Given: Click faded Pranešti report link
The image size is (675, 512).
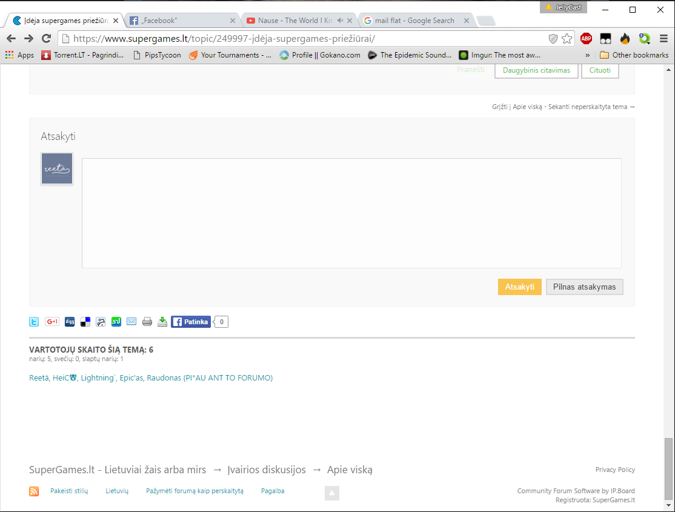Looking at the screenshot, I should pos(471,69).
